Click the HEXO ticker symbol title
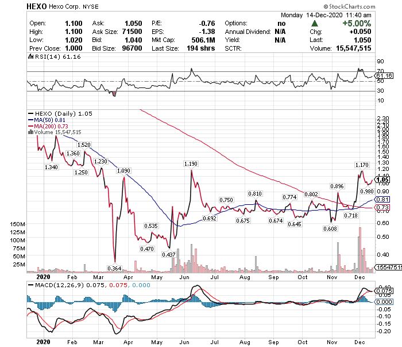402x347 pixels. (36, 6)
